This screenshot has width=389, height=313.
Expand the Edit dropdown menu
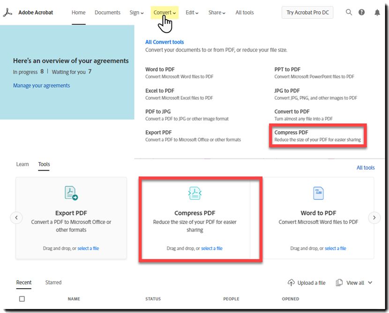[x=192, y=13]
